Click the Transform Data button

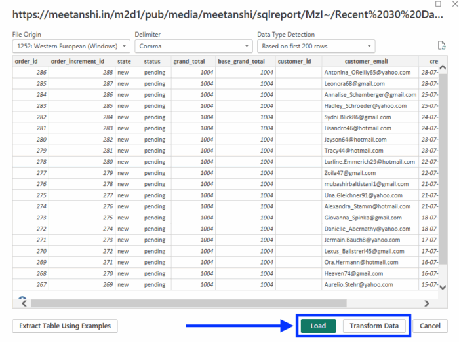pos(374,326)
